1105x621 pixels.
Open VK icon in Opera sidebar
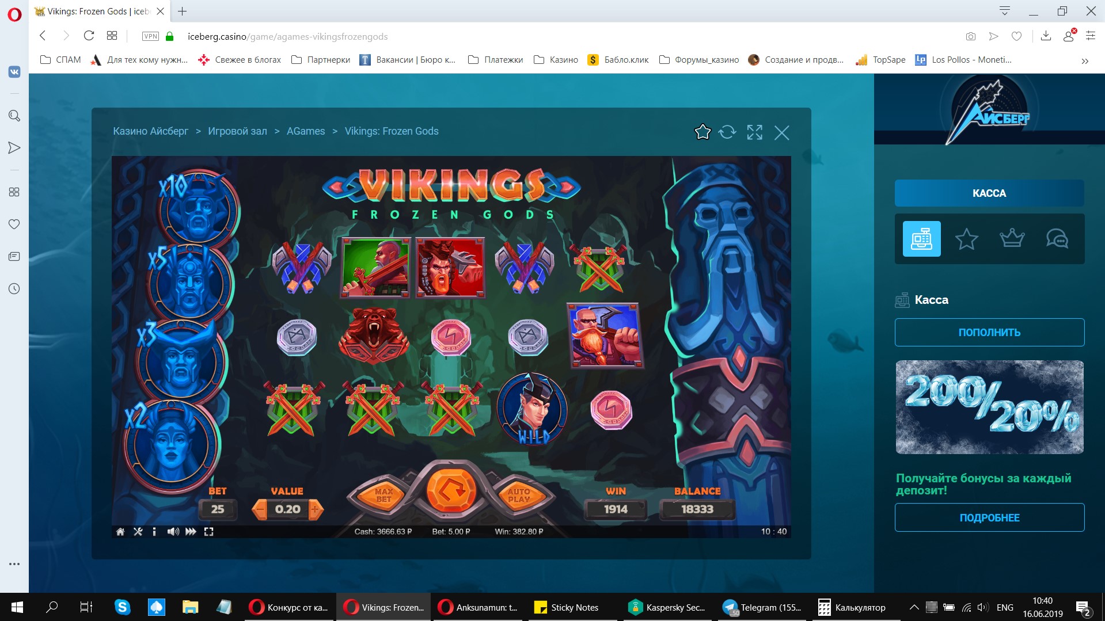pyautogui.click(x=14, y=72)
